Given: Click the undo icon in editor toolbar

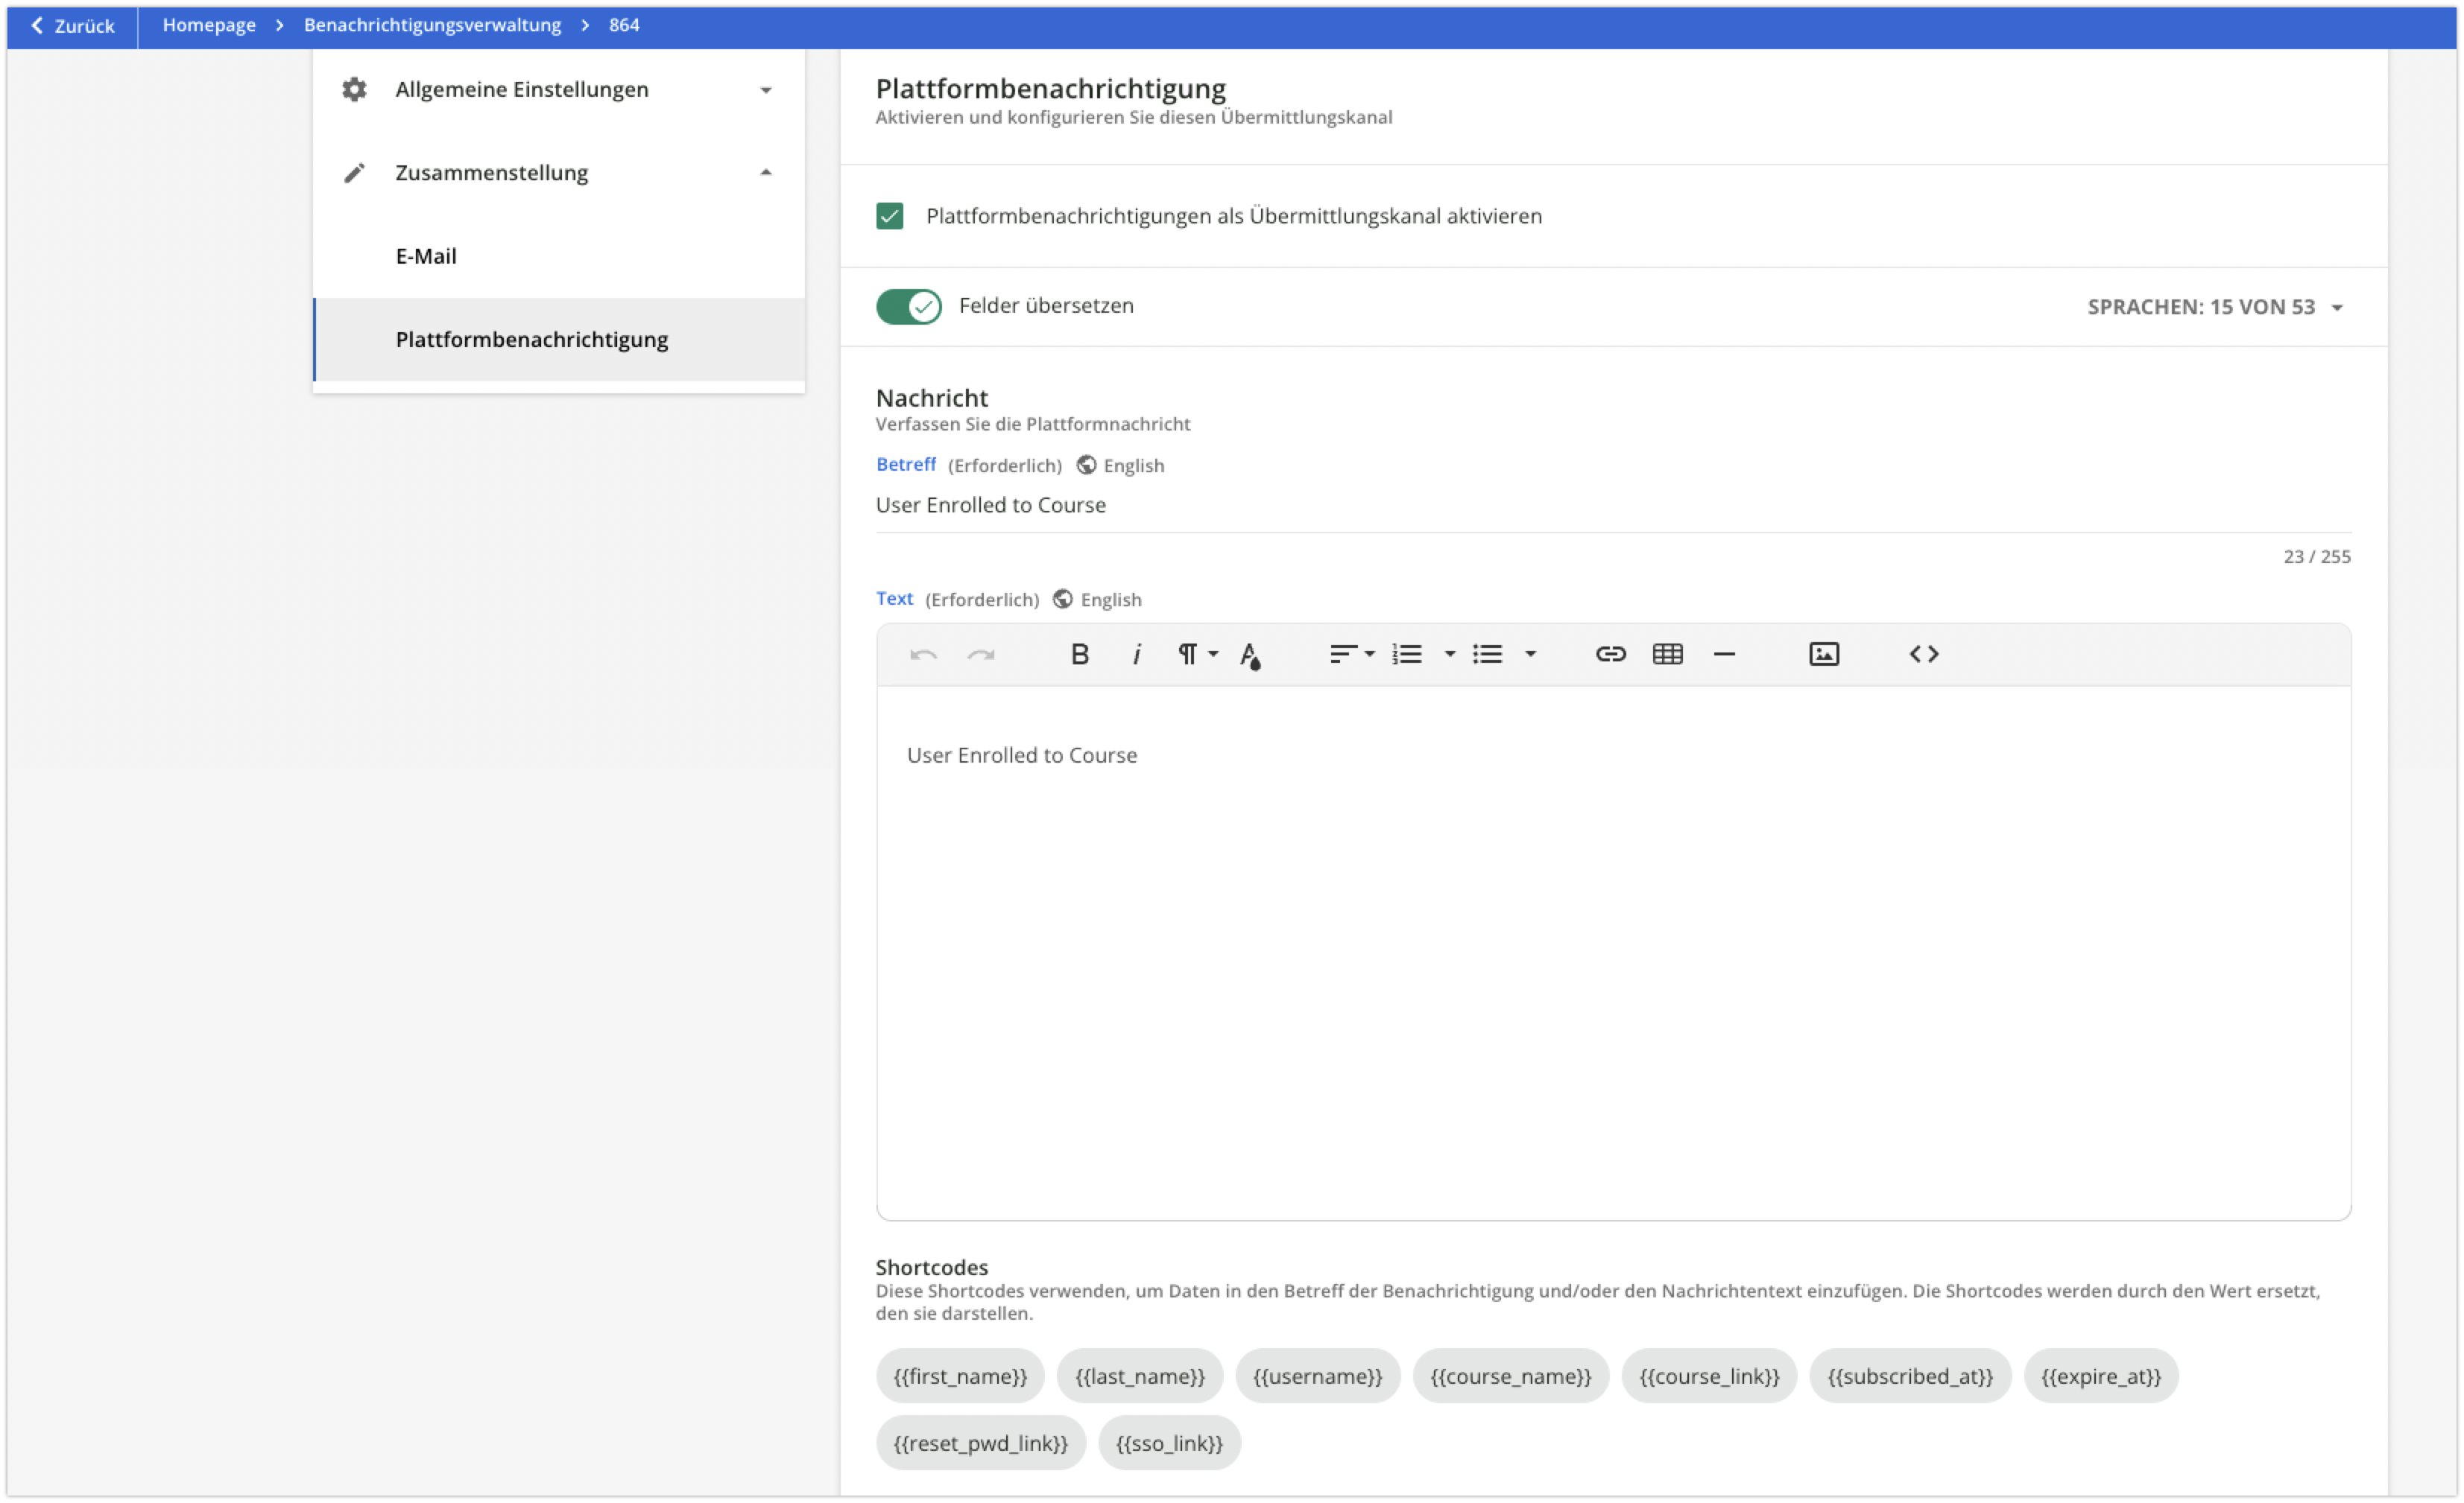Looking at the screenshot, I should click(x=923, y=655).
